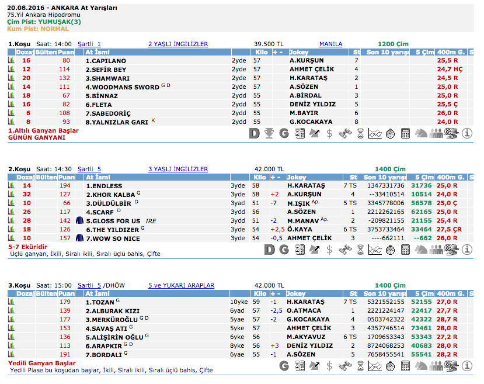Open the line graph icon in race 2
484x384 pixels.
click(375, 250)
